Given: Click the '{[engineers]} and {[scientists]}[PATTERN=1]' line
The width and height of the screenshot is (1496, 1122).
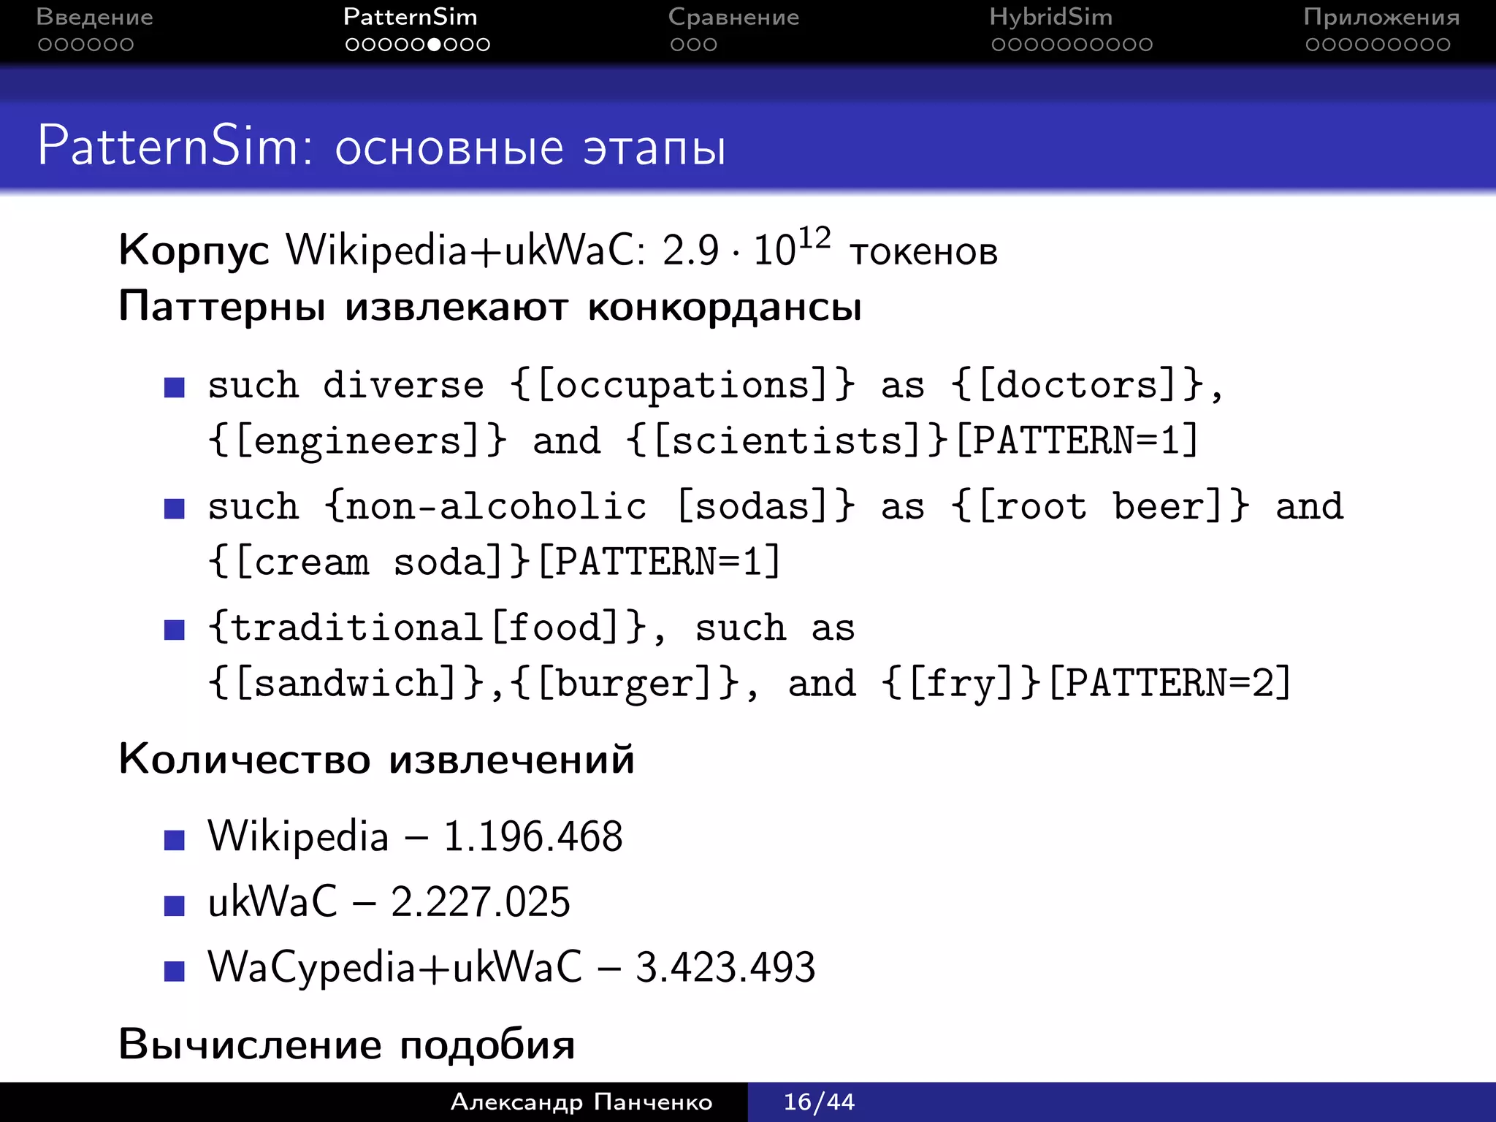Looking at the screenshot, I should tap(703, 440).
